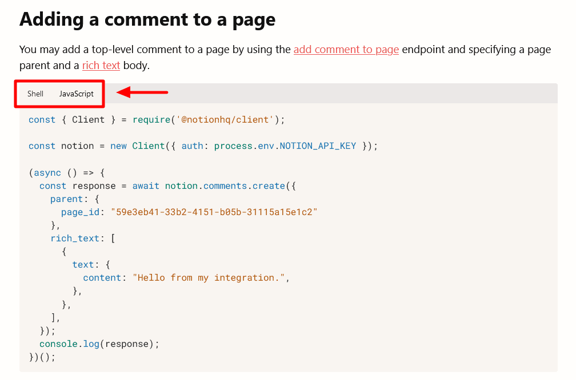Viewport: 576px width, 380px height.
Task: Switch to the Shell code tab
Action: click(x=35, y=94)
